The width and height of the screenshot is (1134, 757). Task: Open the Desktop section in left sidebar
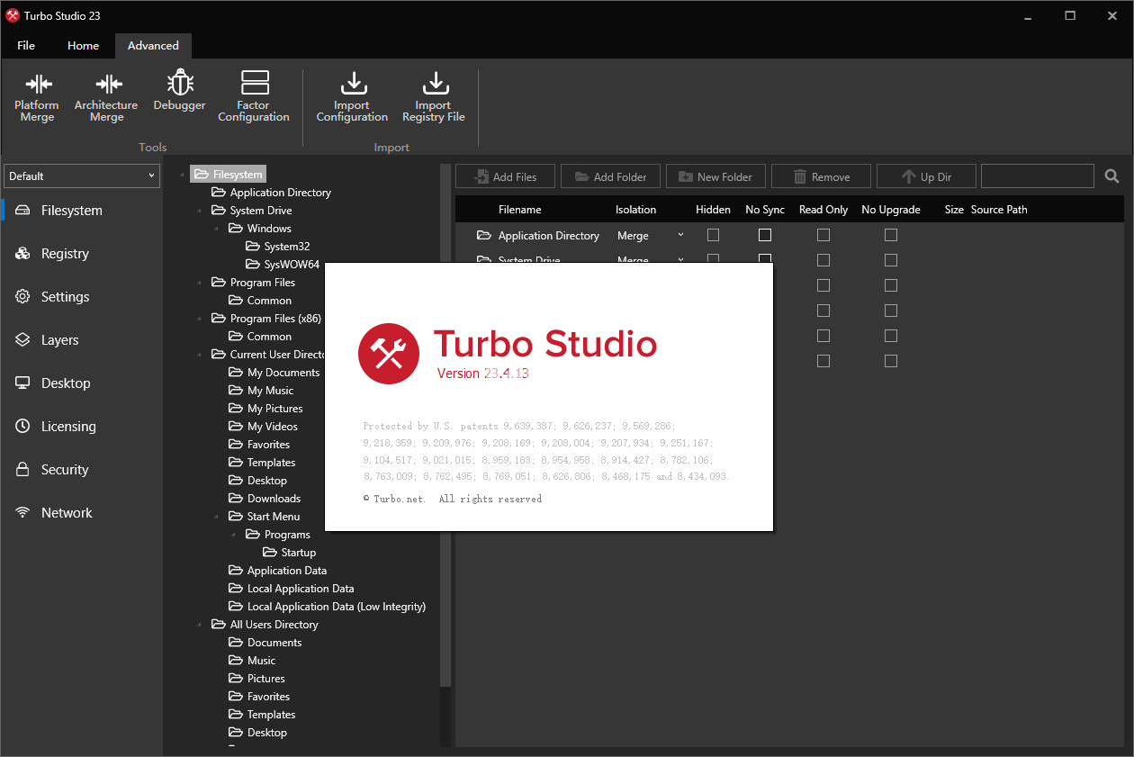[81, 383]
